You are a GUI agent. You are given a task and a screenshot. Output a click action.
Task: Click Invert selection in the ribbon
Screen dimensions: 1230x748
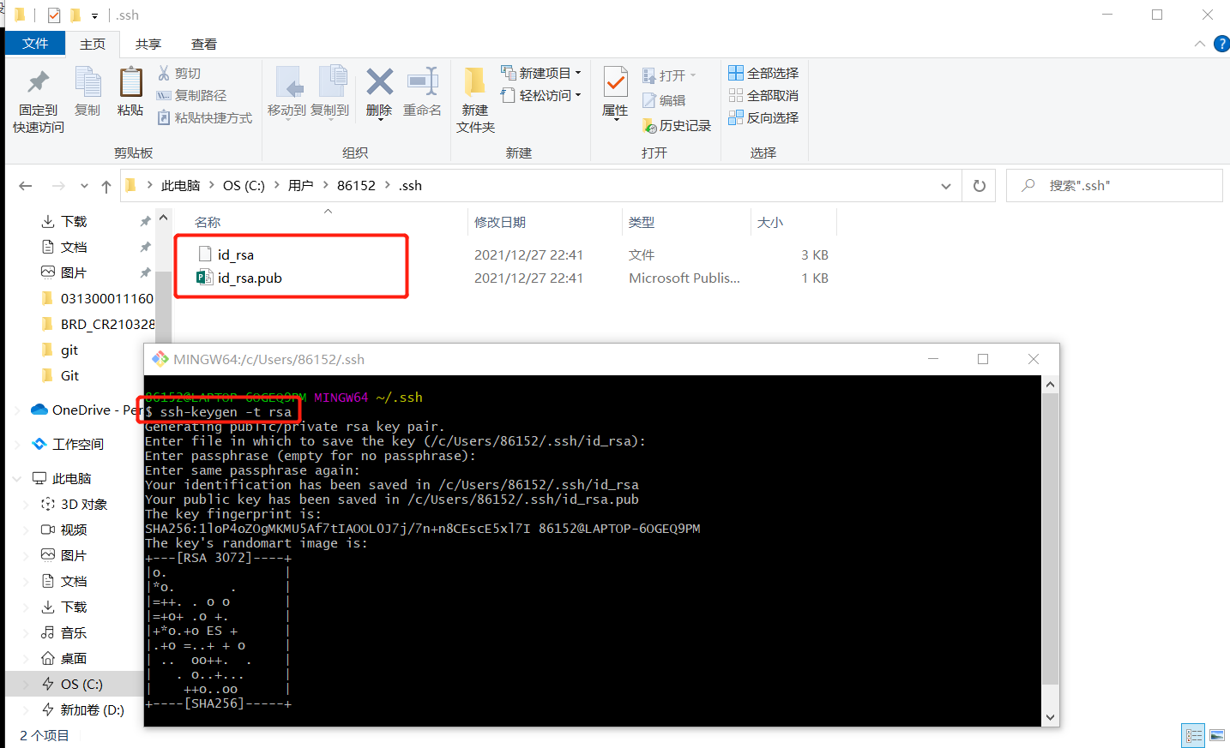[763, 117]
